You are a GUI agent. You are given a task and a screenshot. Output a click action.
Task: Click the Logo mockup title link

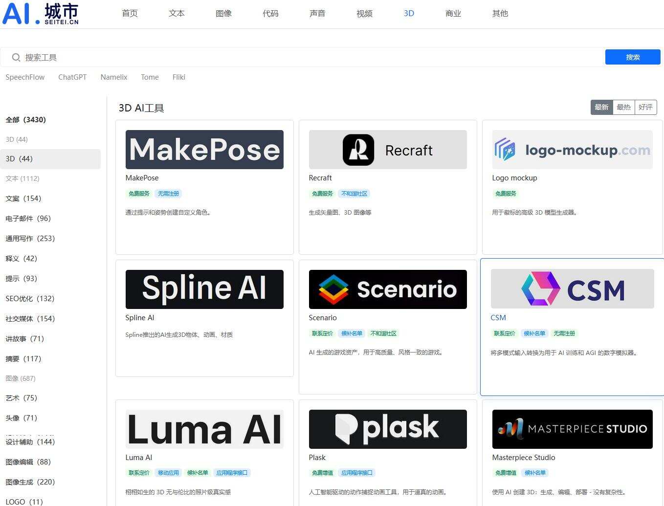pos(514,178)
